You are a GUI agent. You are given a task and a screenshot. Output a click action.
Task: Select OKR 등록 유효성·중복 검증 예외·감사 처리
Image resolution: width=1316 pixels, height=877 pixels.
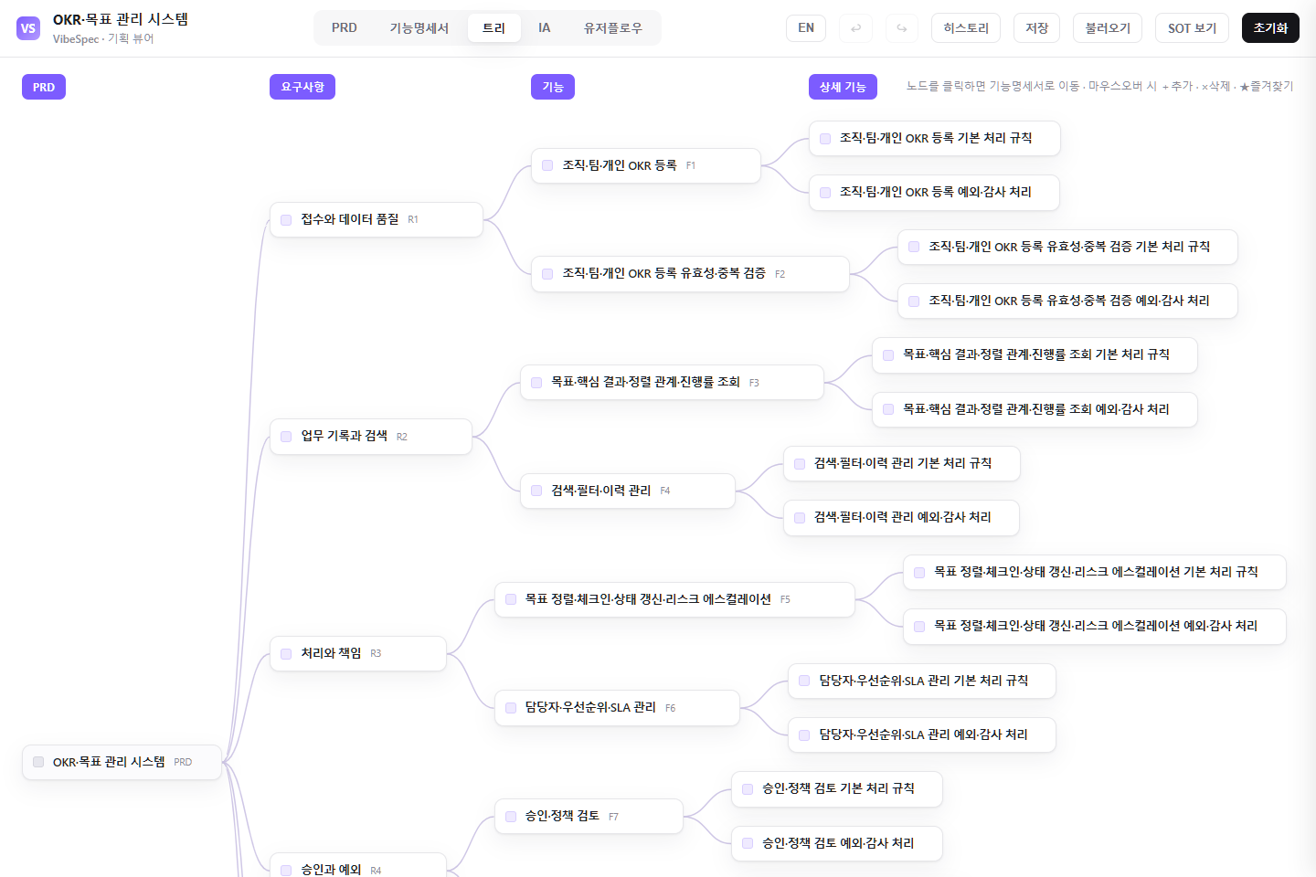[x=1067, y=301]
